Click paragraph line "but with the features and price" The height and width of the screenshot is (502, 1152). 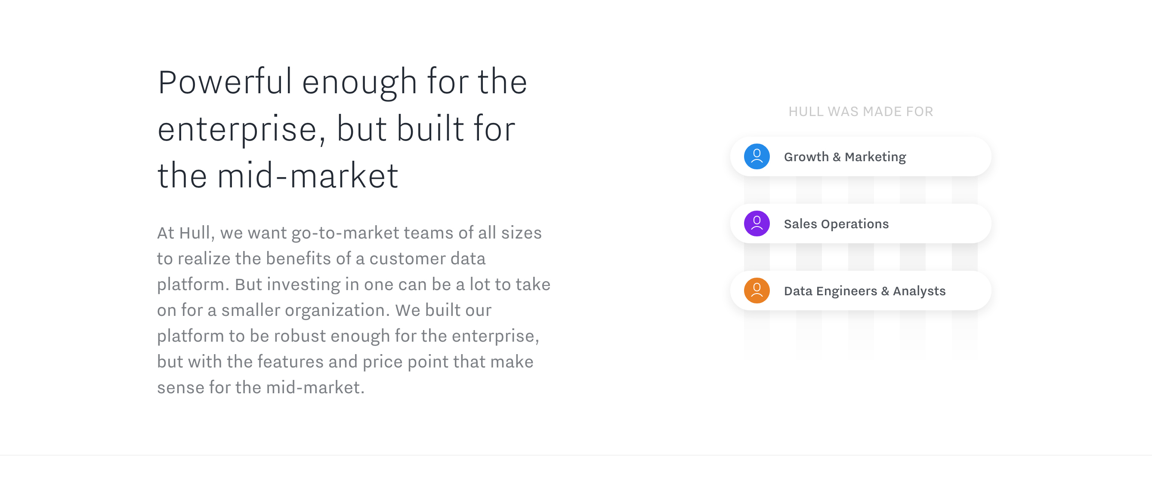click(345, 362)
